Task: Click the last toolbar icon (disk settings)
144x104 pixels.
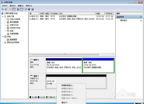Action: 33,9
